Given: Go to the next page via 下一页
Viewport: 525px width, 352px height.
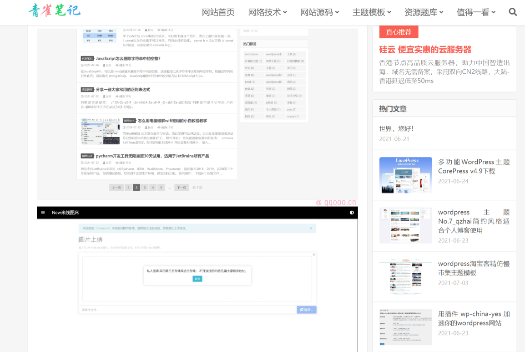Looking at the screenshot, I should (x=182, y=187).
